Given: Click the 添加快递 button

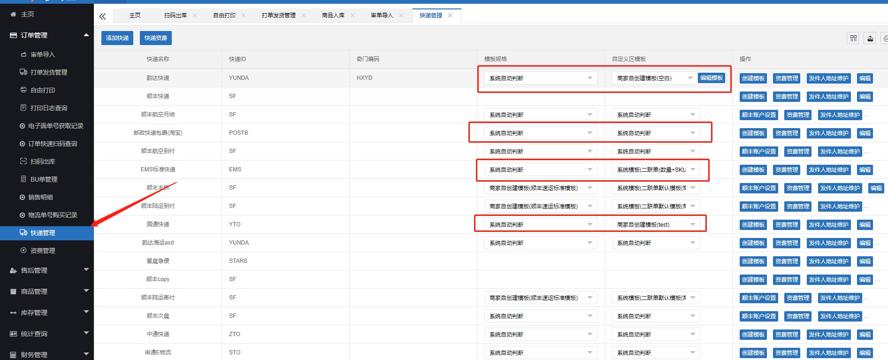Looking at the screenshot, I should click(117, 38).
